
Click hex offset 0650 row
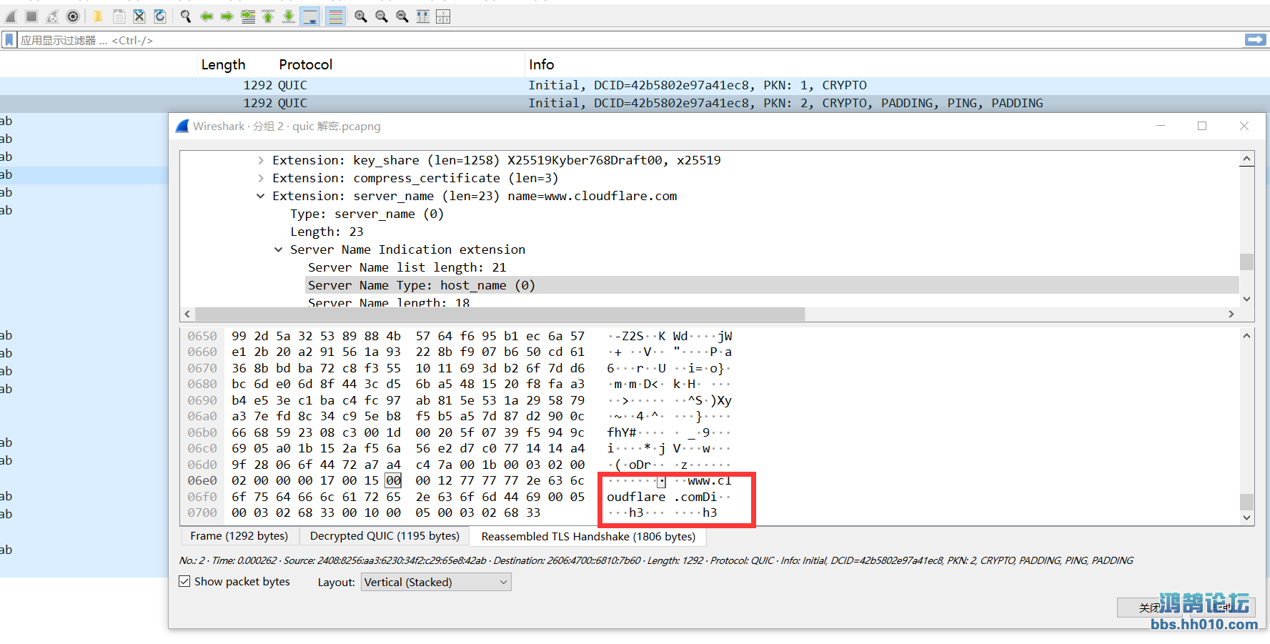point(202,336)
